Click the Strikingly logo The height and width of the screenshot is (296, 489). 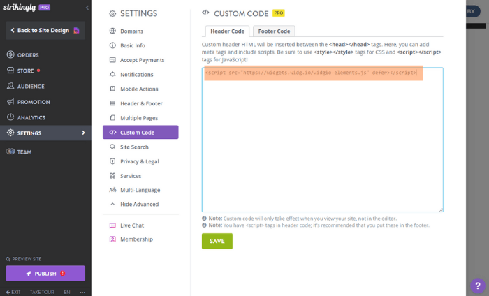tap(20, 7)
